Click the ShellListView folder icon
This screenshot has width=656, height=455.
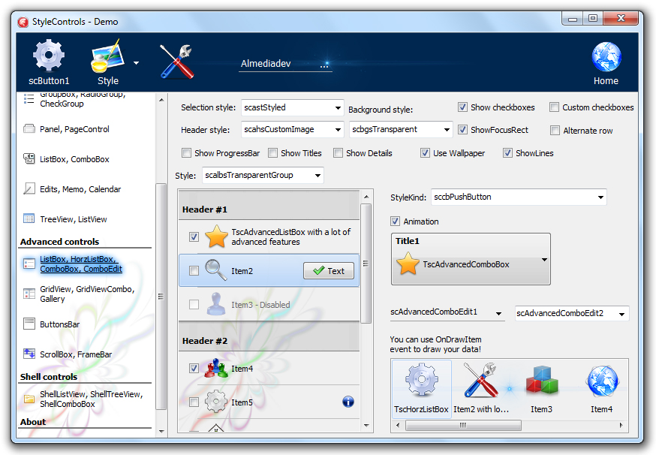click(29, 399)
